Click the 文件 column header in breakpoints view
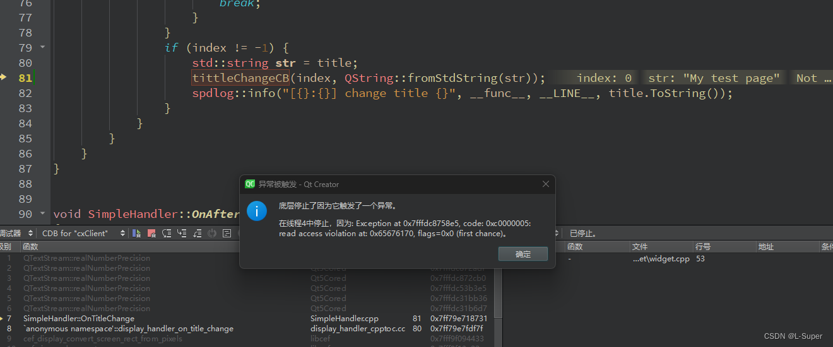The height and width of the screenshot is (347, 833). [640, 247]
